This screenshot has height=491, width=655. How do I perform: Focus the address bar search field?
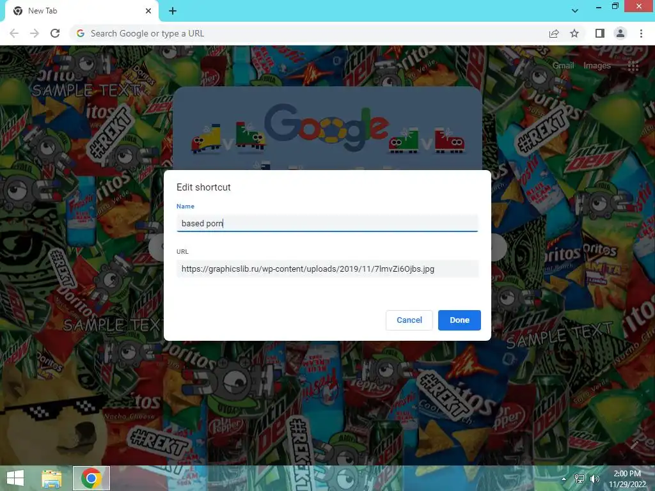pos(309,33)
